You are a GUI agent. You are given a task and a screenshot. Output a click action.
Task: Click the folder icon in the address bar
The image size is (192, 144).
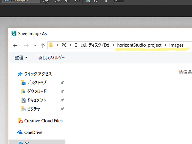pos(51,45)
